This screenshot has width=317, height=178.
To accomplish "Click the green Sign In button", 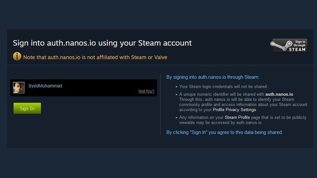I will coord(27,108).
